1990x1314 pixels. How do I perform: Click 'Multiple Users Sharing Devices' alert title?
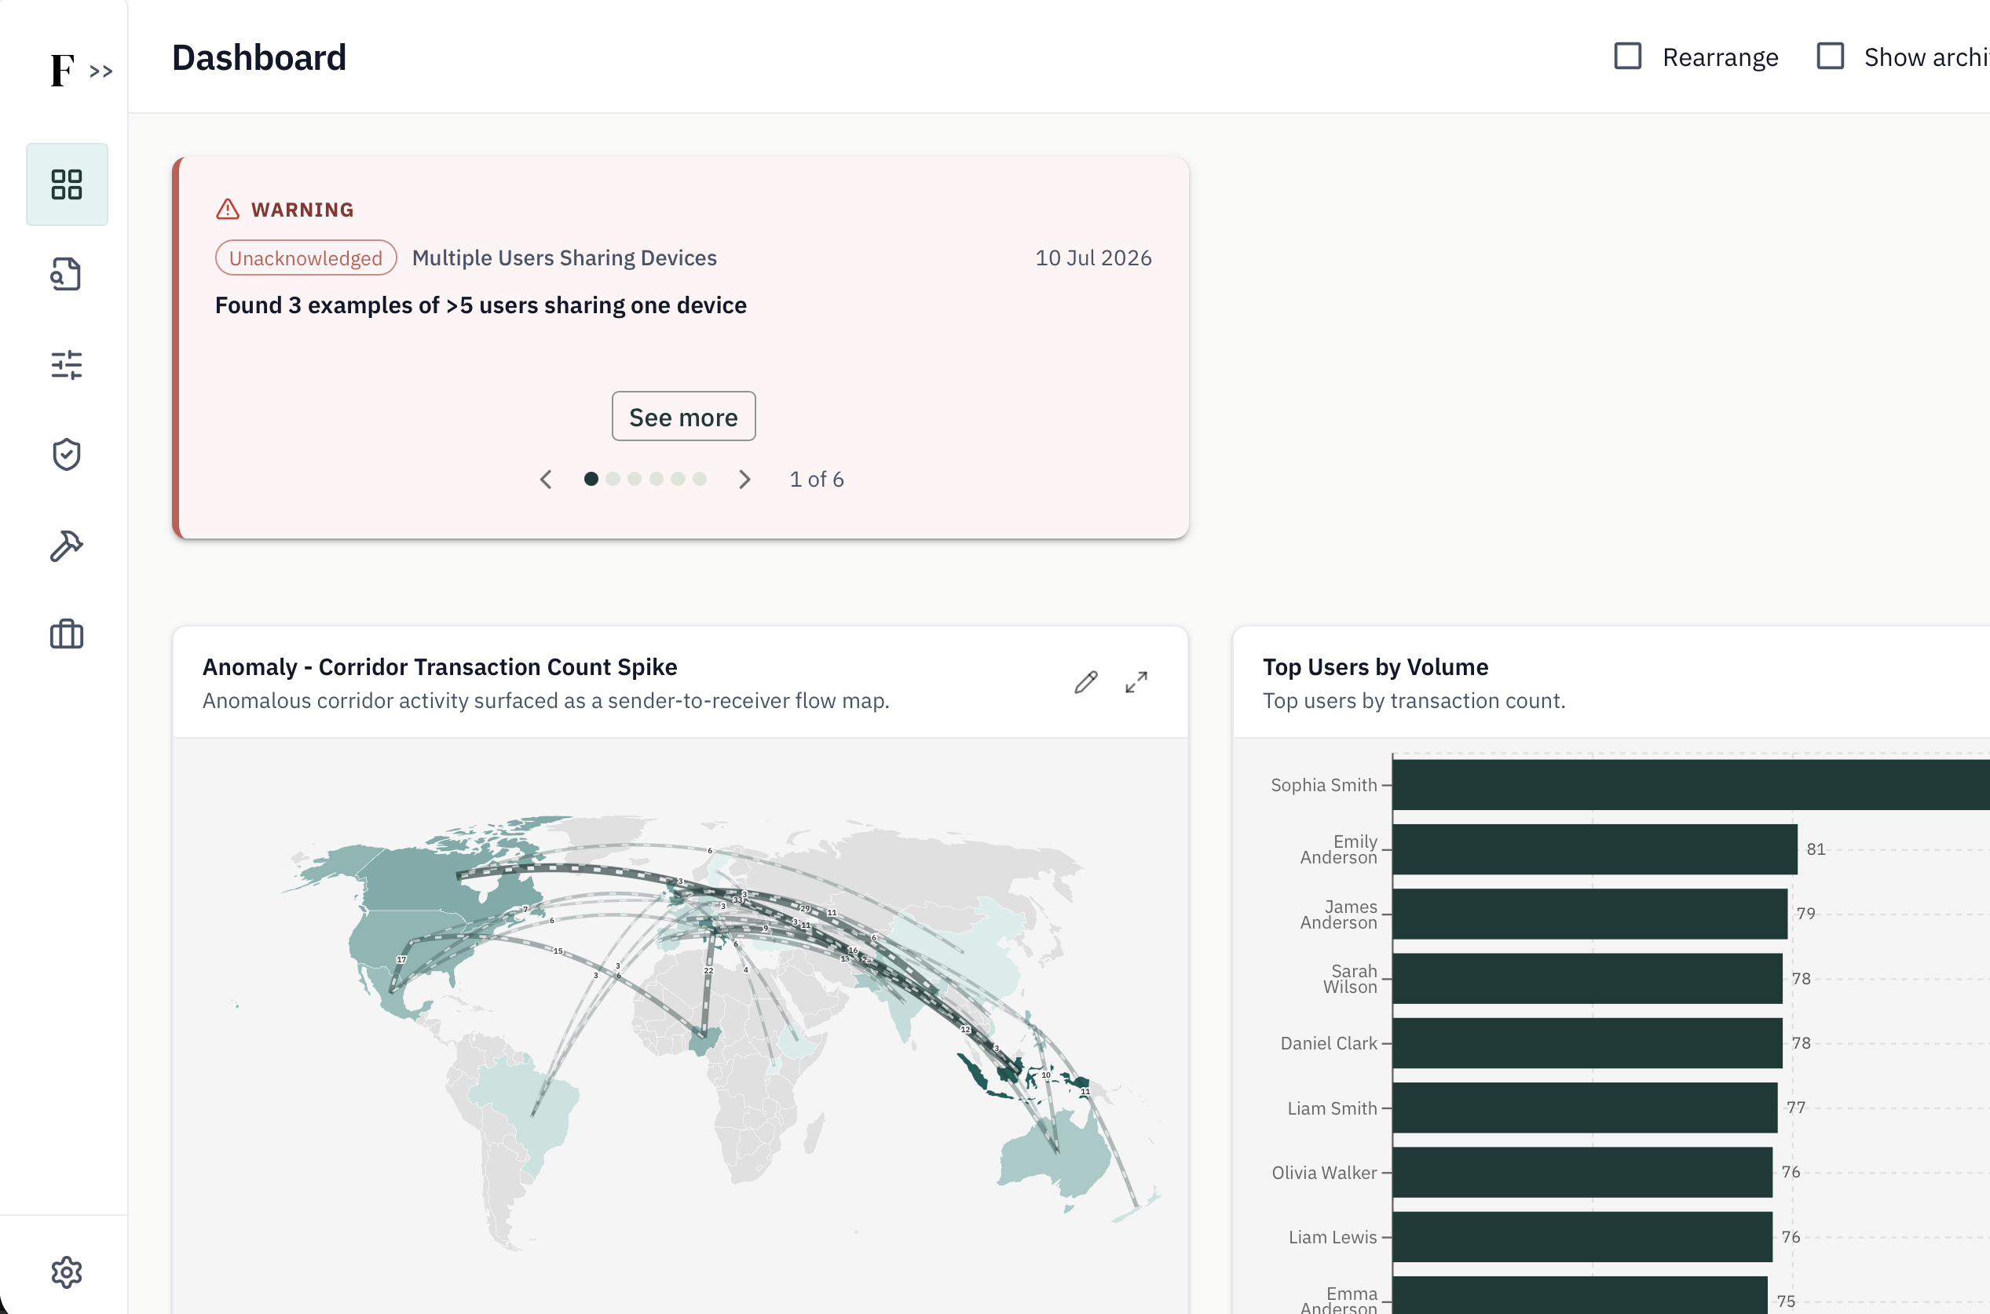(564, 258)
